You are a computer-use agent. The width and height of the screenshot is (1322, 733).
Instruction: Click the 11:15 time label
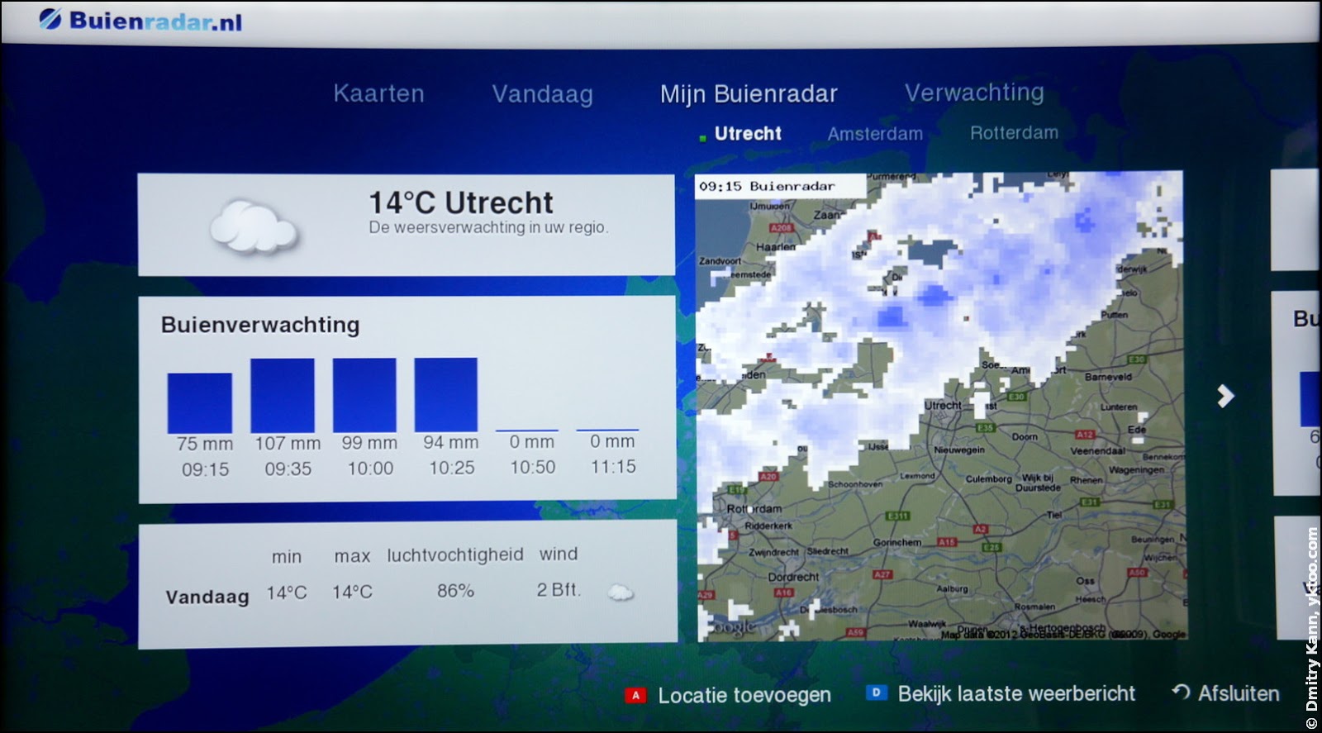tap(613, 466)
